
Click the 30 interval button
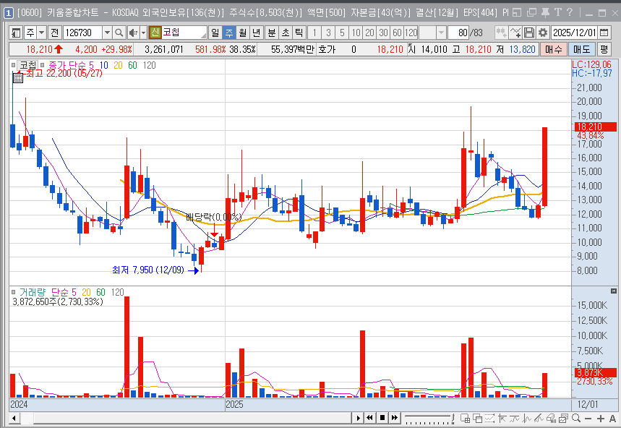(x=383, y=33)
